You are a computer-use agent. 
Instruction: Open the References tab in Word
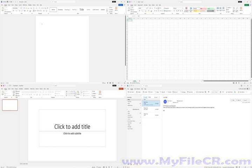tap(25, 5)
